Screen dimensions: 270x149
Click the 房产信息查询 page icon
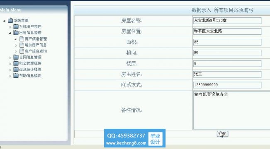coord(22,51)
